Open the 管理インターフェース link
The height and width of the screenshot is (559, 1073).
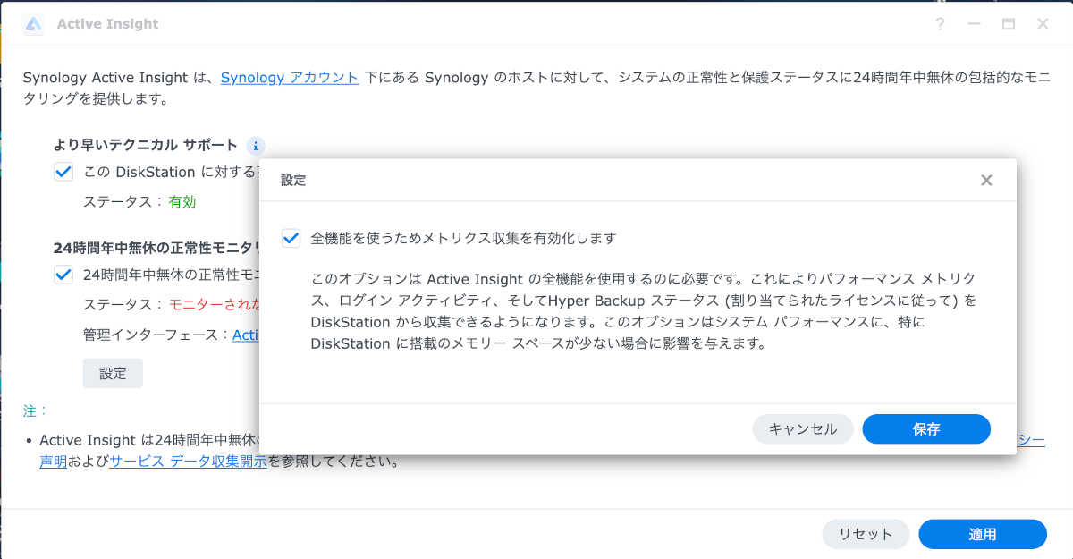tap(246, 335)
